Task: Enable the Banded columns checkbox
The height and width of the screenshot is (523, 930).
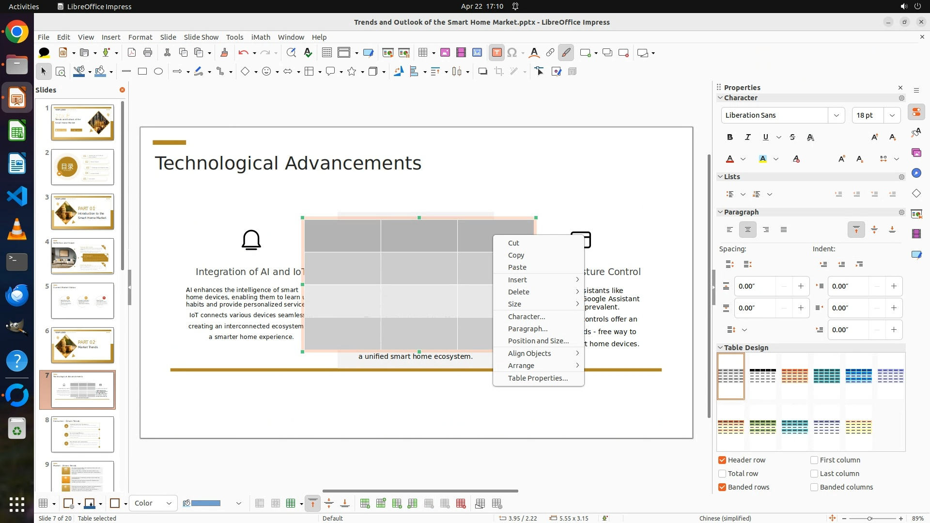Action: pyautogui.click(x=814, y=487)
